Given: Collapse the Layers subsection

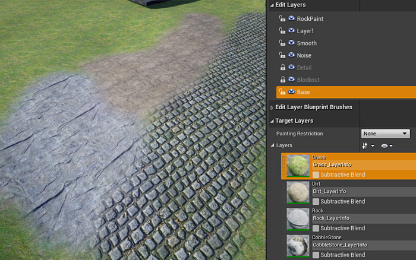Looking at the screenshot, I should [x=272, y=145].
